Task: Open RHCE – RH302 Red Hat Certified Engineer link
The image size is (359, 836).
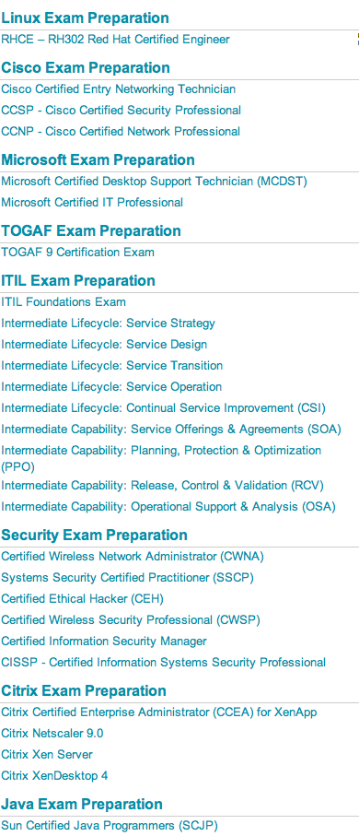Action: (x=116, y=40)
